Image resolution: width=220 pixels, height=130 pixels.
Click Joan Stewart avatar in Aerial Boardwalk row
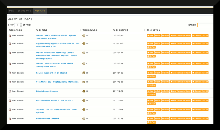[10, 36]
